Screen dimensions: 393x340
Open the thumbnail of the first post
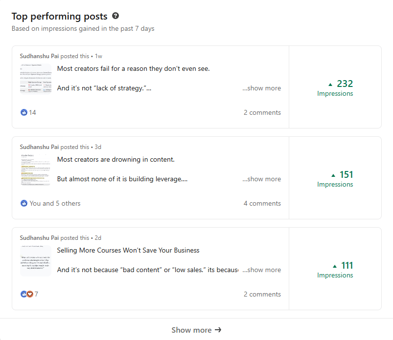tap(36, 78)
